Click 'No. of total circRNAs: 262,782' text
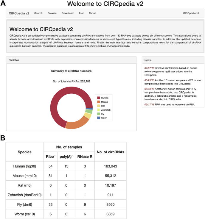 click(x=72, y=81)
